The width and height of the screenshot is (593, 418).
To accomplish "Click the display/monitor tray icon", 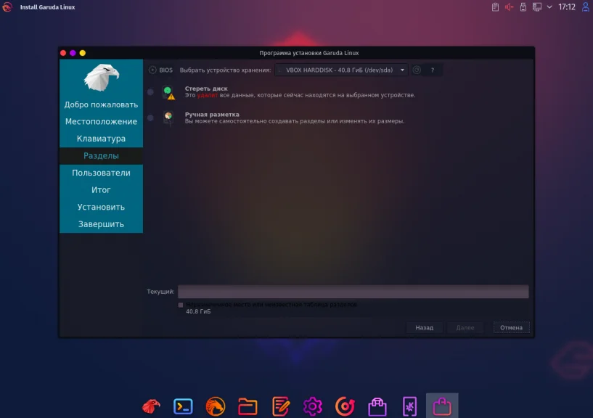I will click(x=537, y=7).
